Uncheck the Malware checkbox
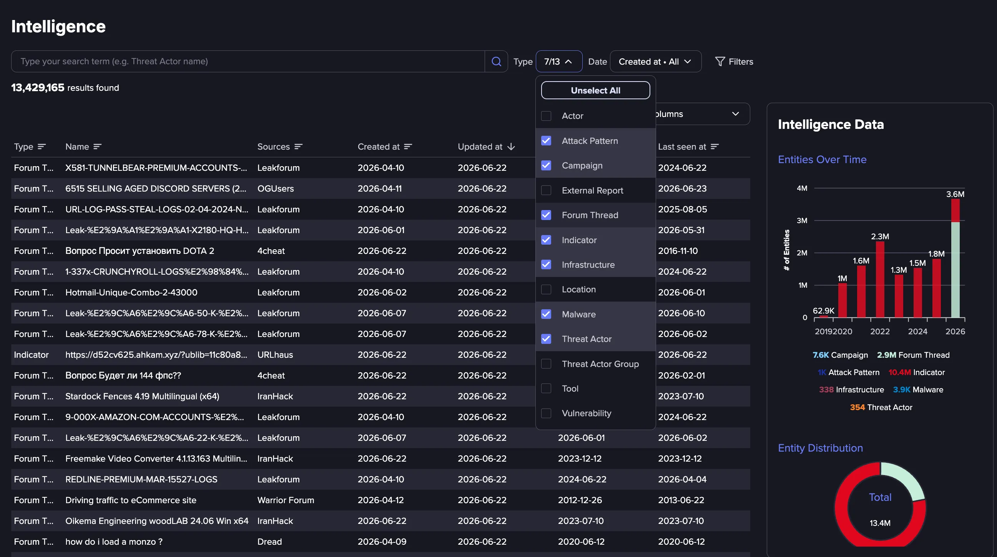 546,314
